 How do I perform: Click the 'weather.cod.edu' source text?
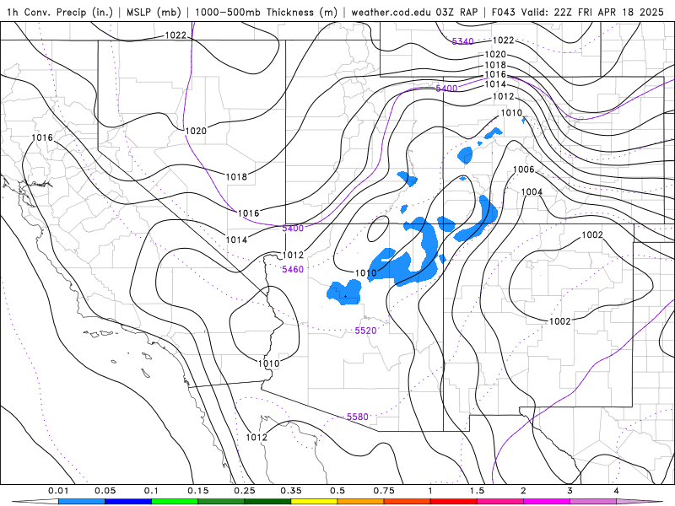(x=391, y=12)
